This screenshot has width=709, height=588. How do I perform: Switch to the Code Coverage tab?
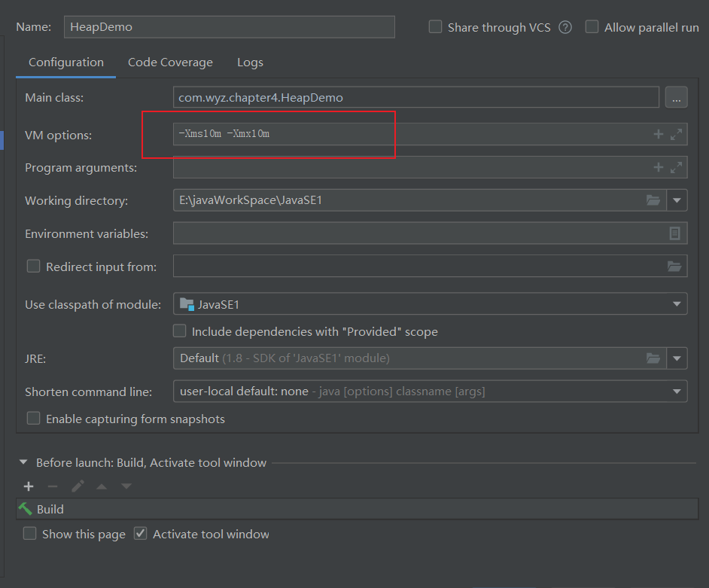tap(170, 62)
